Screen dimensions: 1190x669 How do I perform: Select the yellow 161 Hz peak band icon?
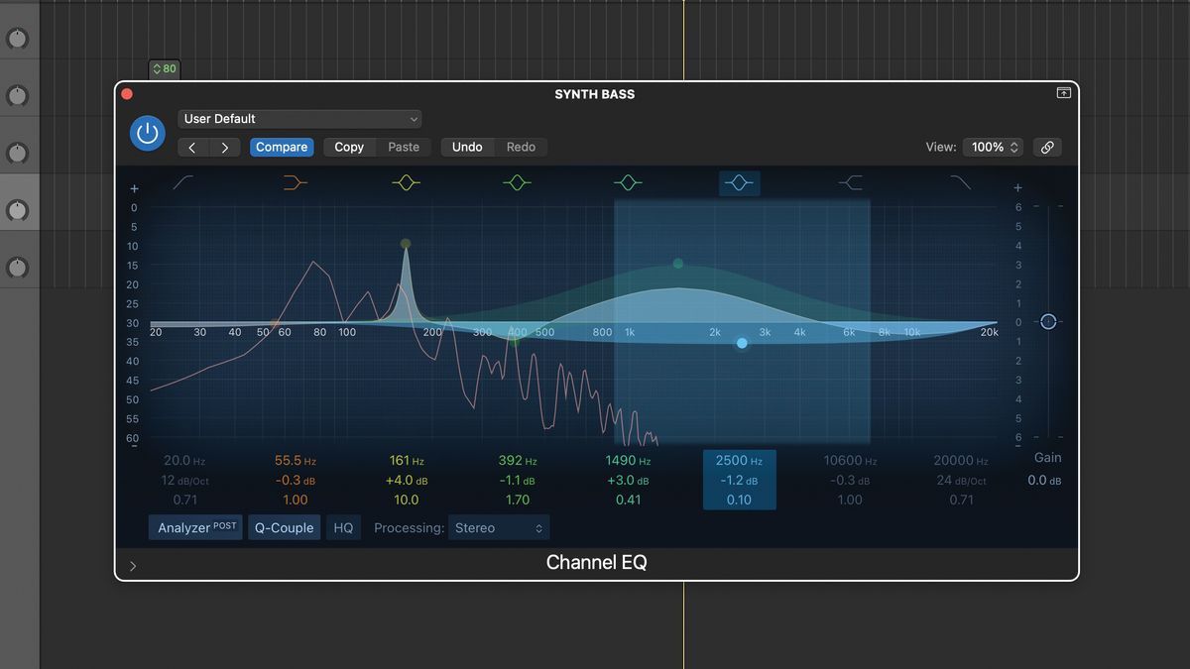pos(406,181)
